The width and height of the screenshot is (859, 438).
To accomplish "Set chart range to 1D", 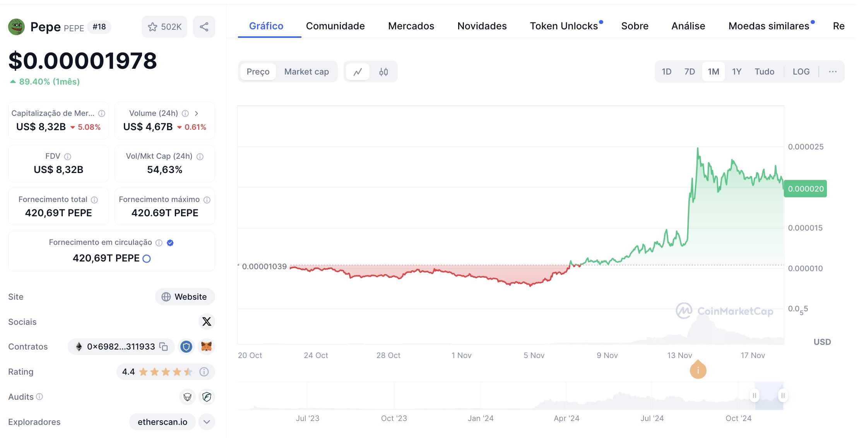I will click(666, 71).
